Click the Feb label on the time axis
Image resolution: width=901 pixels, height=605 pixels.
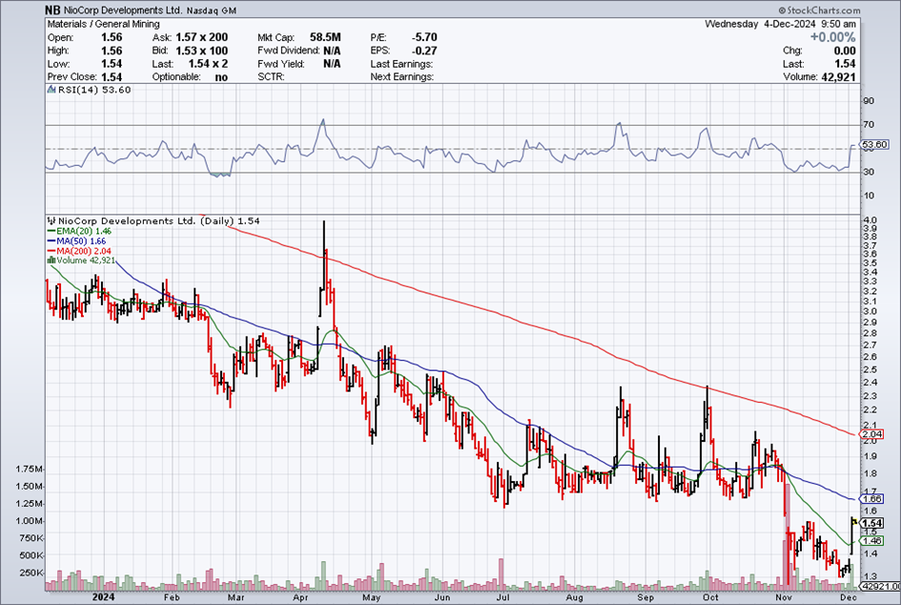coord(172,597)
